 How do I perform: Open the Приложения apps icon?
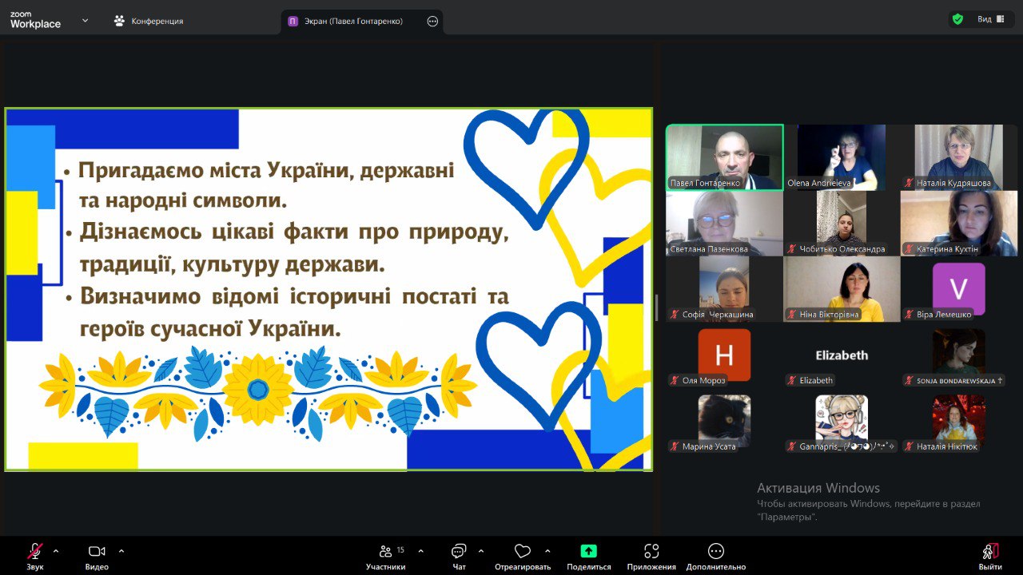pos(651,552)
